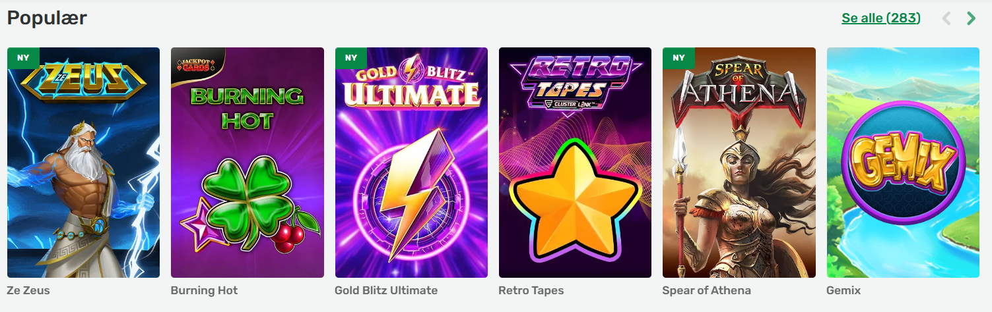Click the Ze Zeus title text

pos(28,290)
